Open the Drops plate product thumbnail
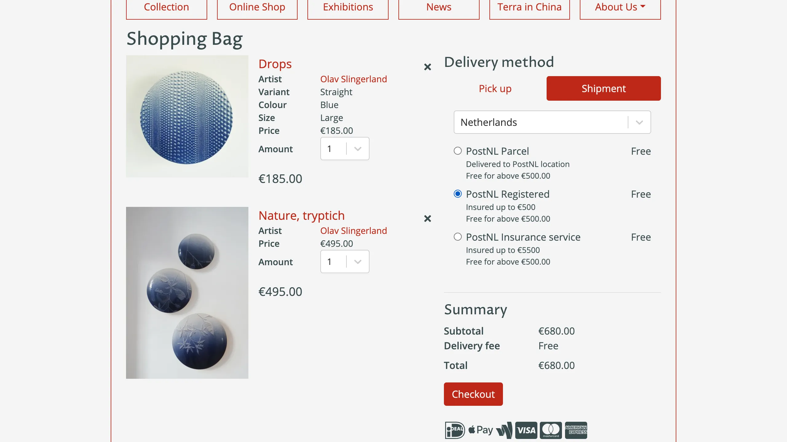This screenshot has width=787, height=442. click(x=187, y=116)
